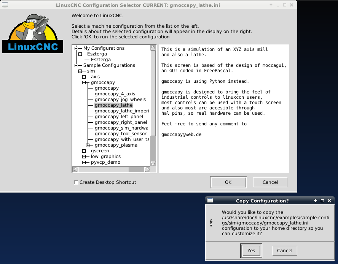Click Cancel in the Copy Configuration dialog
The height and width of the screenshot is (264, 338).
pyautogui.click(x=284, y=251)
